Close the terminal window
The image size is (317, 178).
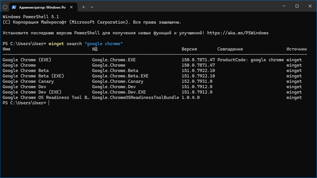coord(310,6)
